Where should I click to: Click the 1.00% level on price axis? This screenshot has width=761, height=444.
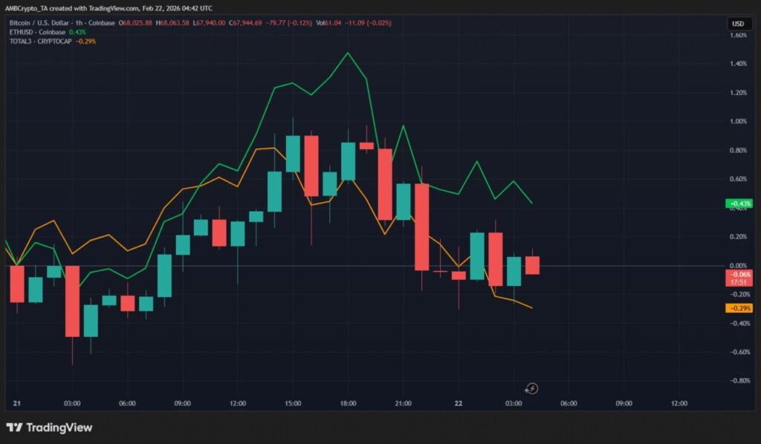coord(739,122)
